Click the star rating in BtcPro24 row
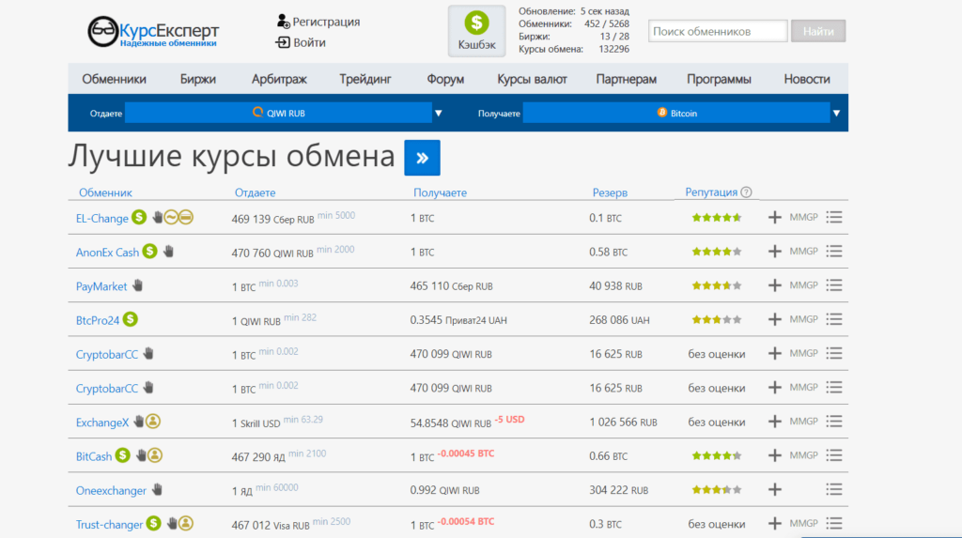 pyautogui.click(x=717, y=319)
